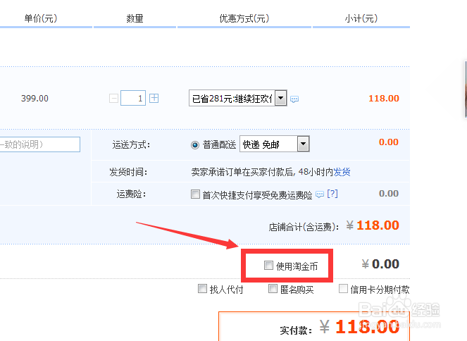
Task: Expand the 快递 免邮 shipping dropdown
Action: pos(275,144)
